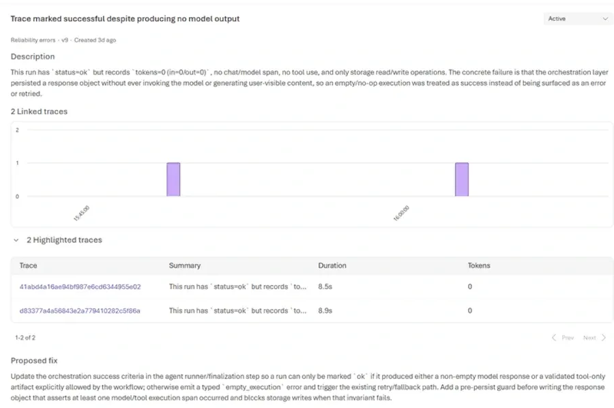The image size is (614, 408).
Task: Click the 15:45:00 axis label on the chart
Action: [81, 213]
